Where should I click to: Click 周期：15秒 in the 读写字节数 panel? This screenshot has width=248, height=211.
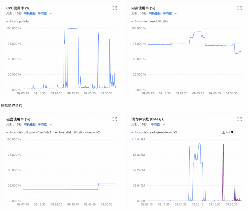tap(139, 124)
